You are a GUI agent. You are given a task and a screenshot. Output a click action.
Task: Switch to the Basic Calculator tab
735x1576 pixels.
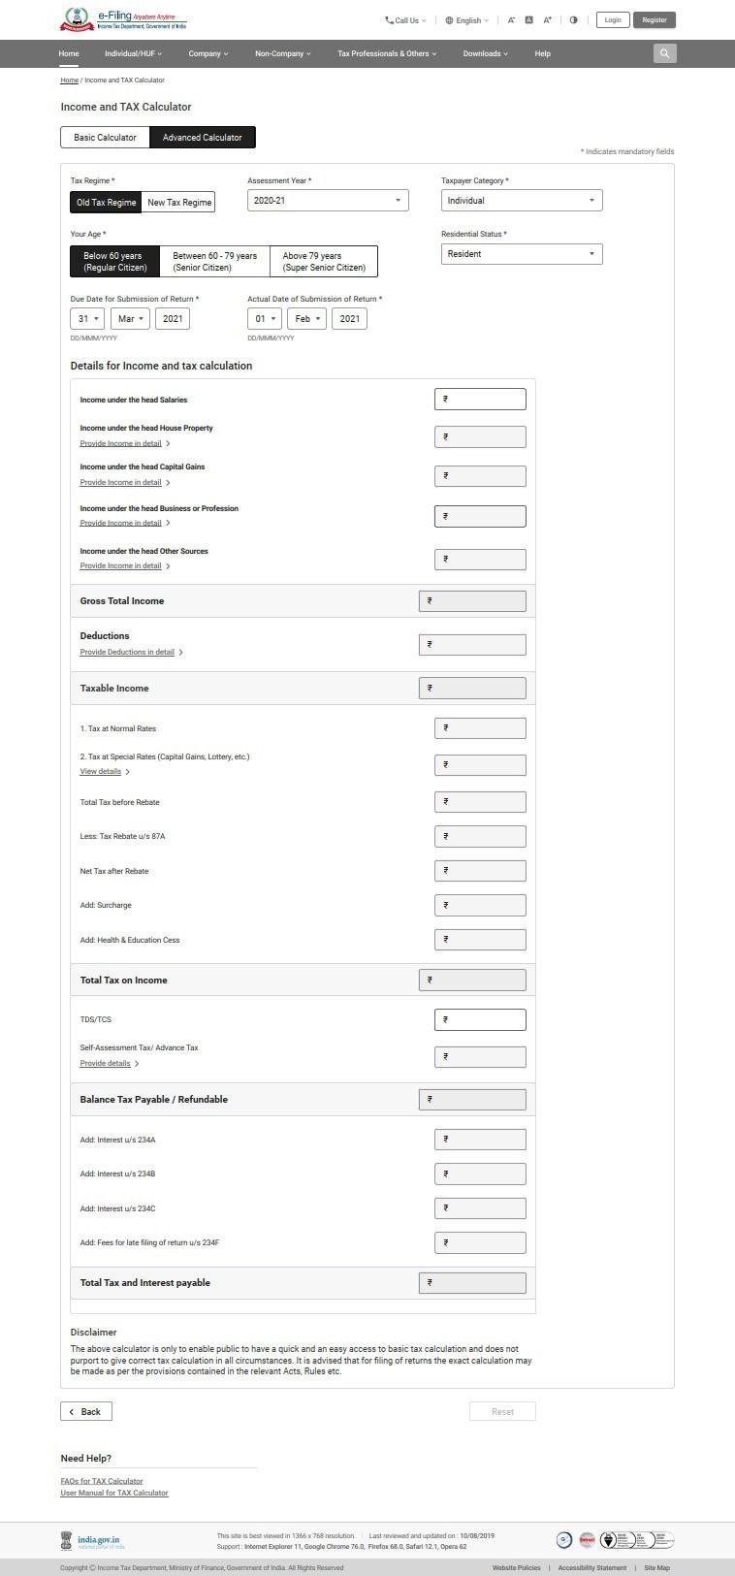point(105,137)
